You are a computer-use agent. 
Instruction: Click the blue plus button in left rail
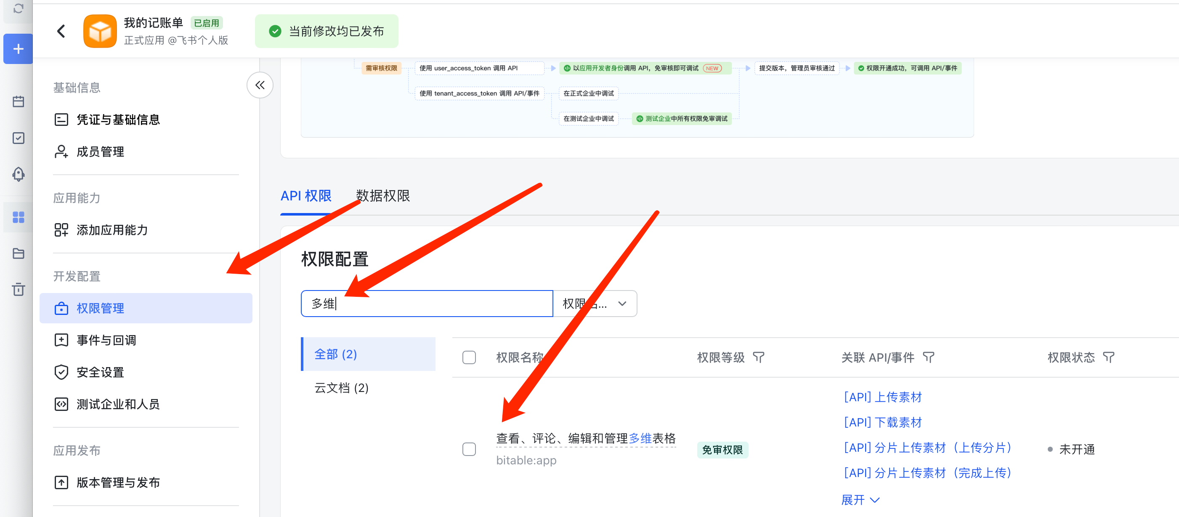(18, 48)
